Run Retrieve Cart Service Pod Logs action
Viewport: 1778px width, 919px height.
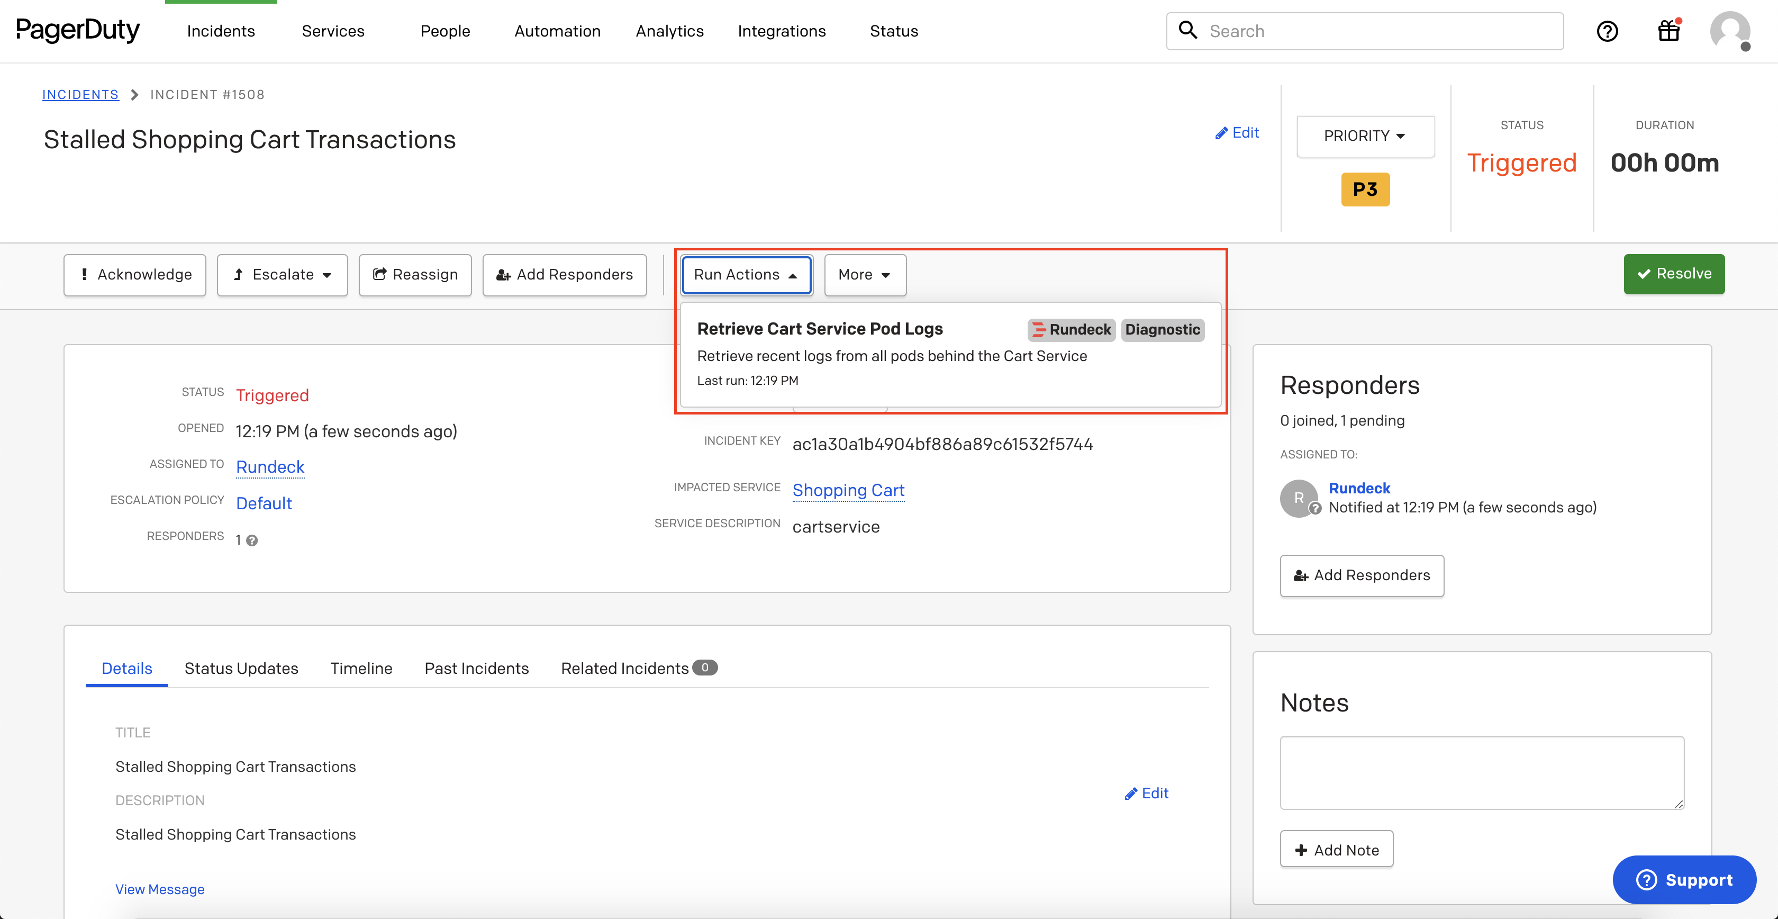click(x=950, y=354)
